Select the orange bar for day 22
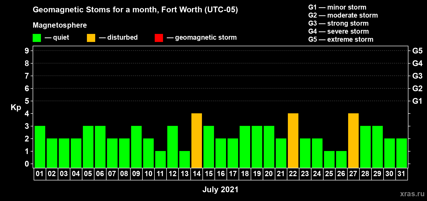The width and height of the screenshot is (427, 201). click(x=293, y=141)
